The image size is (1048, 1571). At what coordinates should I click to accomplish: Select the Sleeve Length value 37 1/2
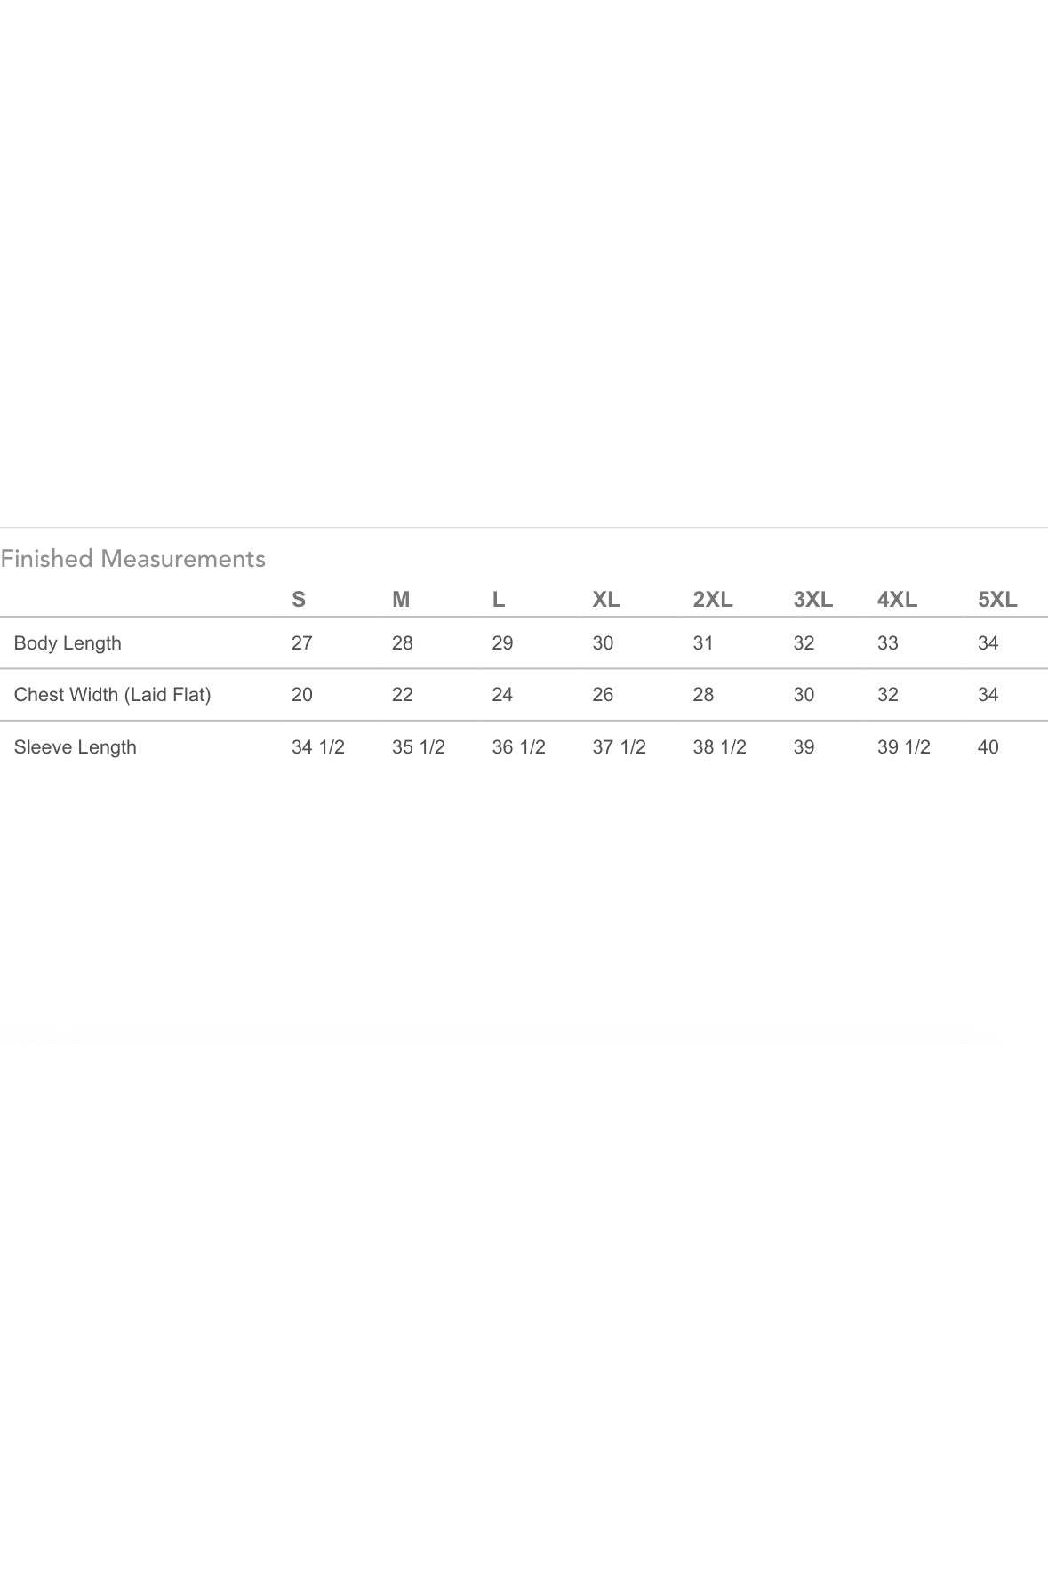point(620,747)
